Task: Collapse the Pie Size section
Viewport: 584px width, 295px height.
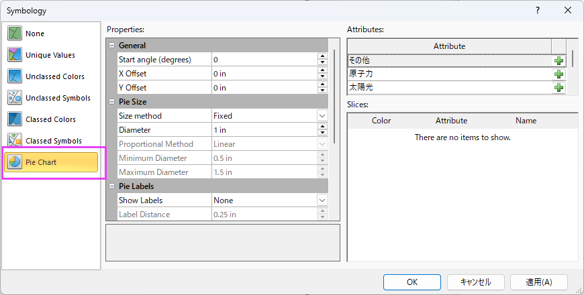Action: pyautogui.click(x=111, y=102)
